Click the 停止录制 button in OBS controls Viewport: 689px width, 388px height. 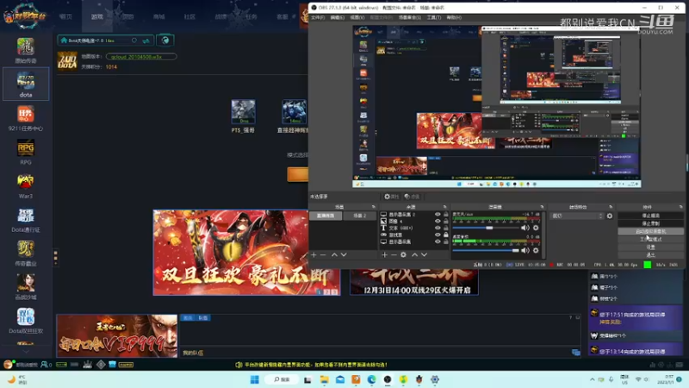pos(651,223)
